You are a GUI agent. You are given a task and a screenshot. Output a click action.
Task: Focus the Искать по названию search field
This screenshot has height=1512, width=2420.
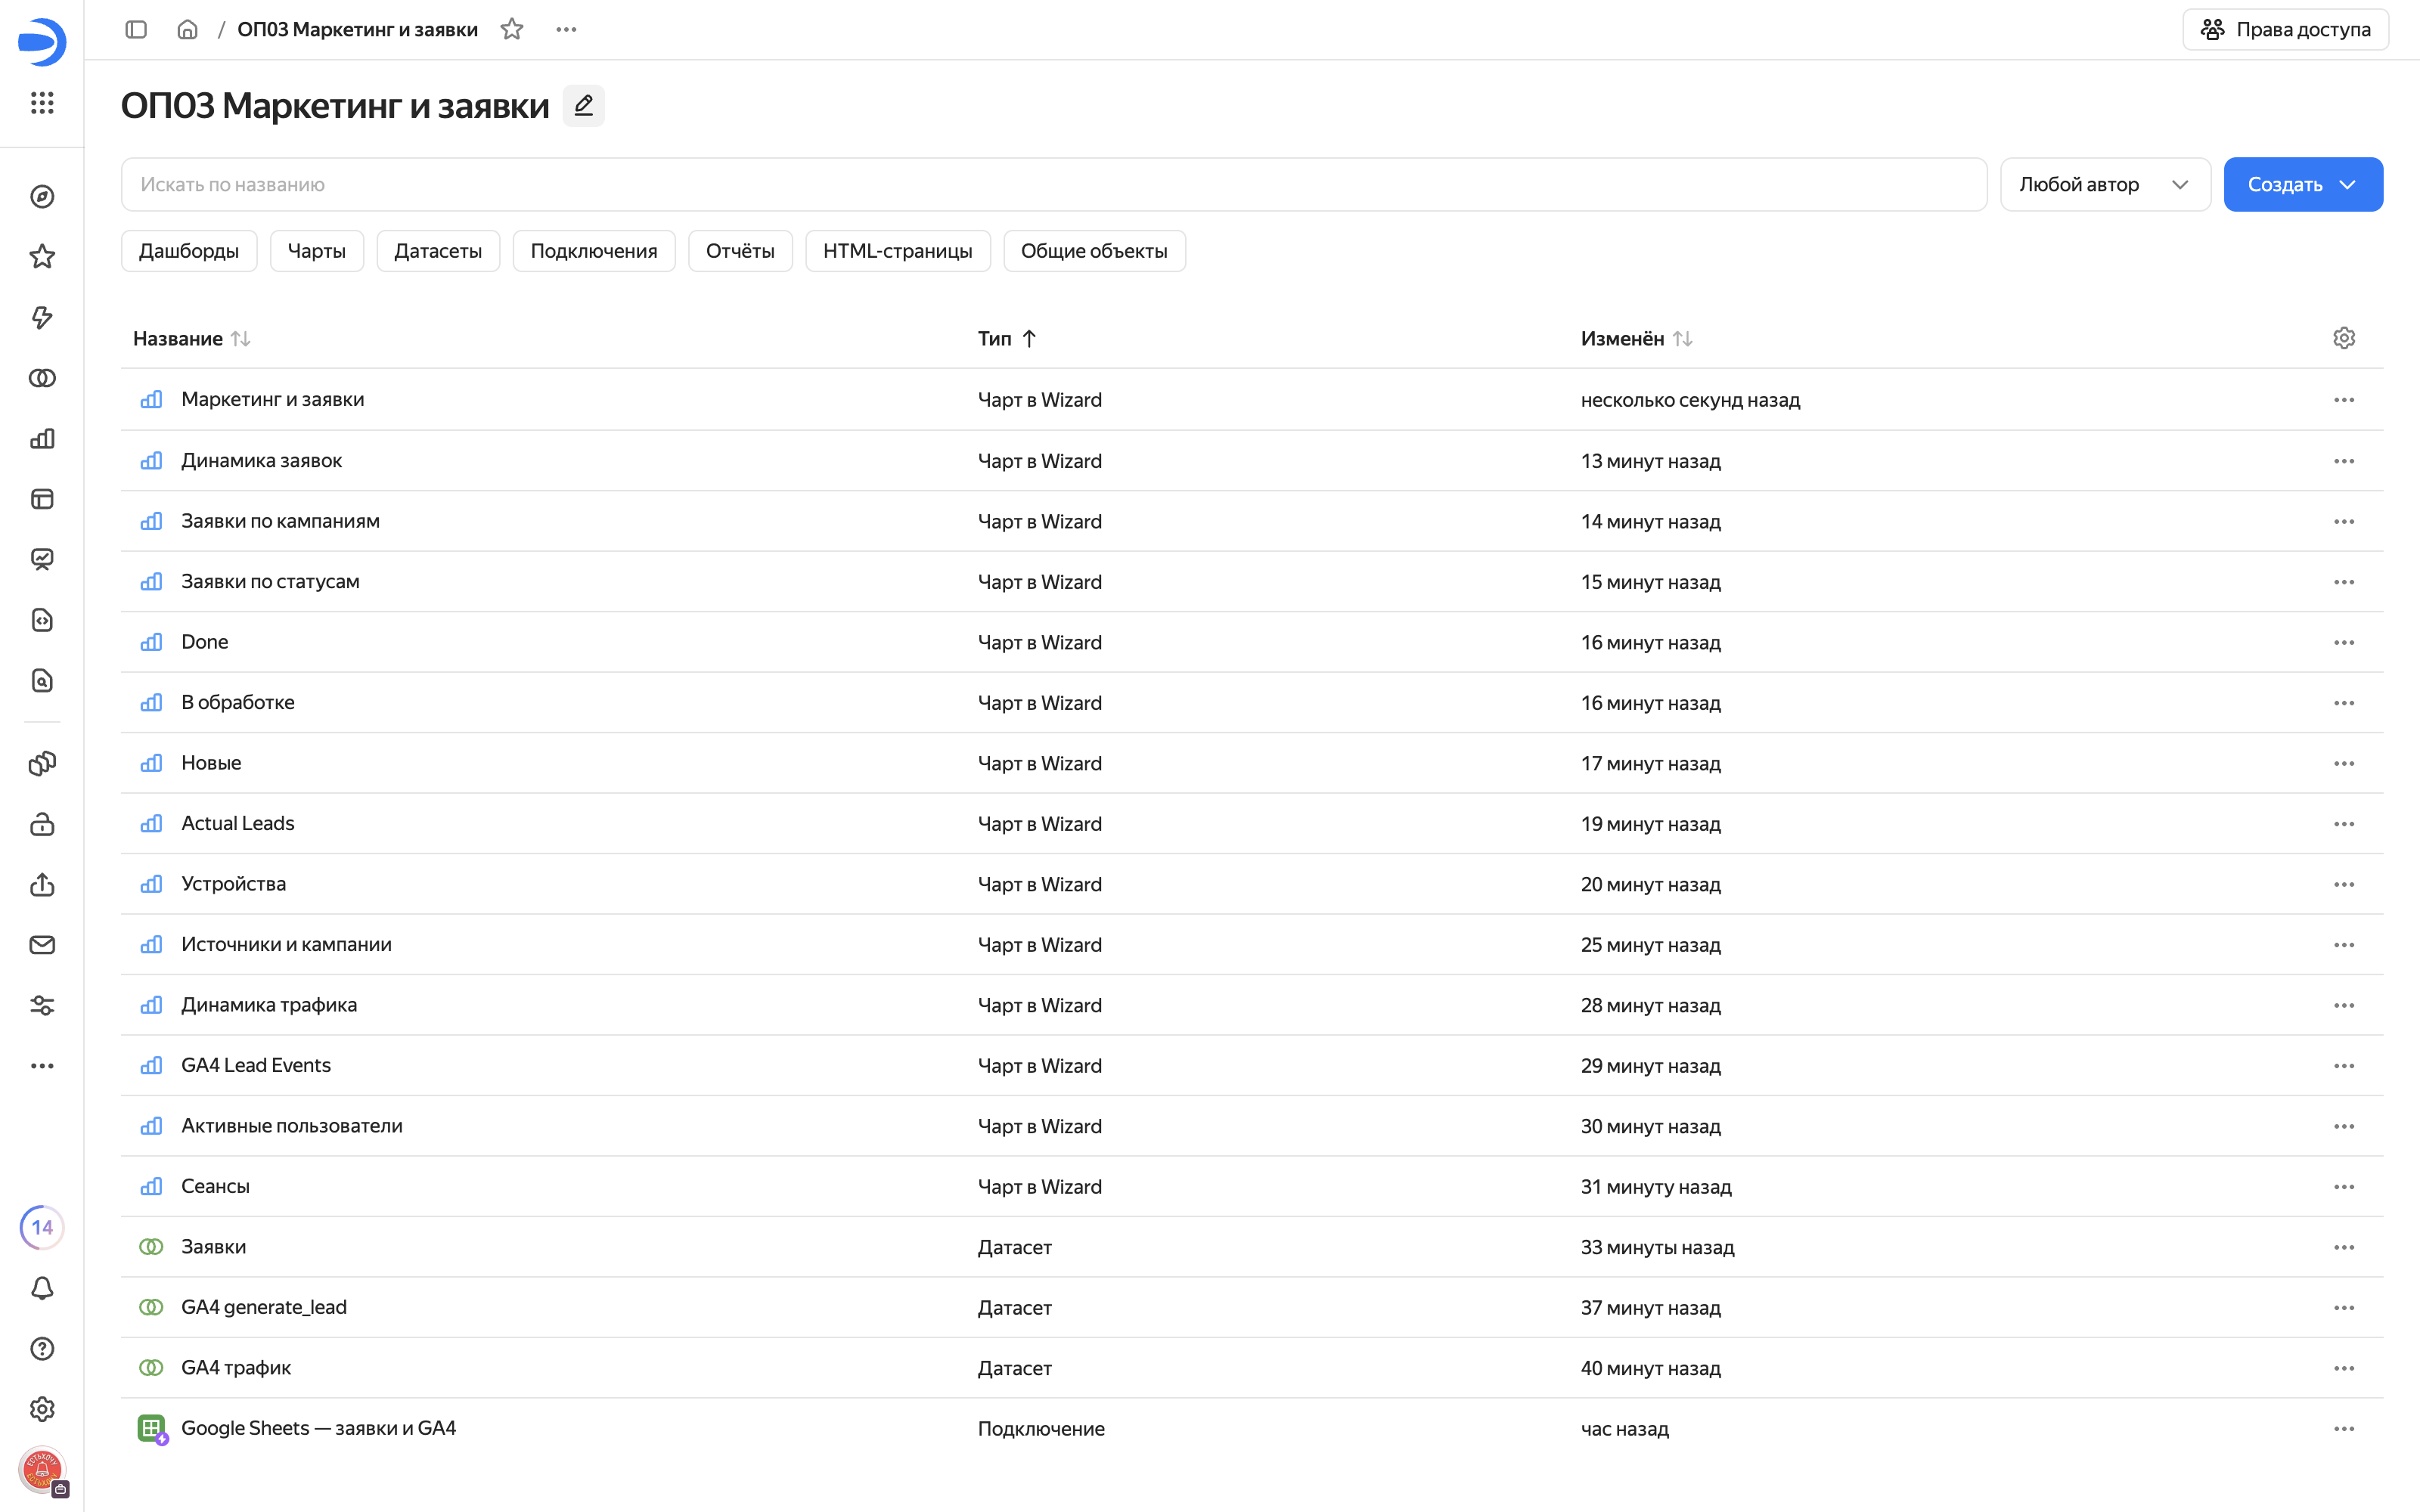click(1054, 184)
